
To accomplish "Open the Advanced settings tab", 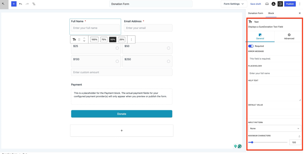I will click(x=289, y=37).
